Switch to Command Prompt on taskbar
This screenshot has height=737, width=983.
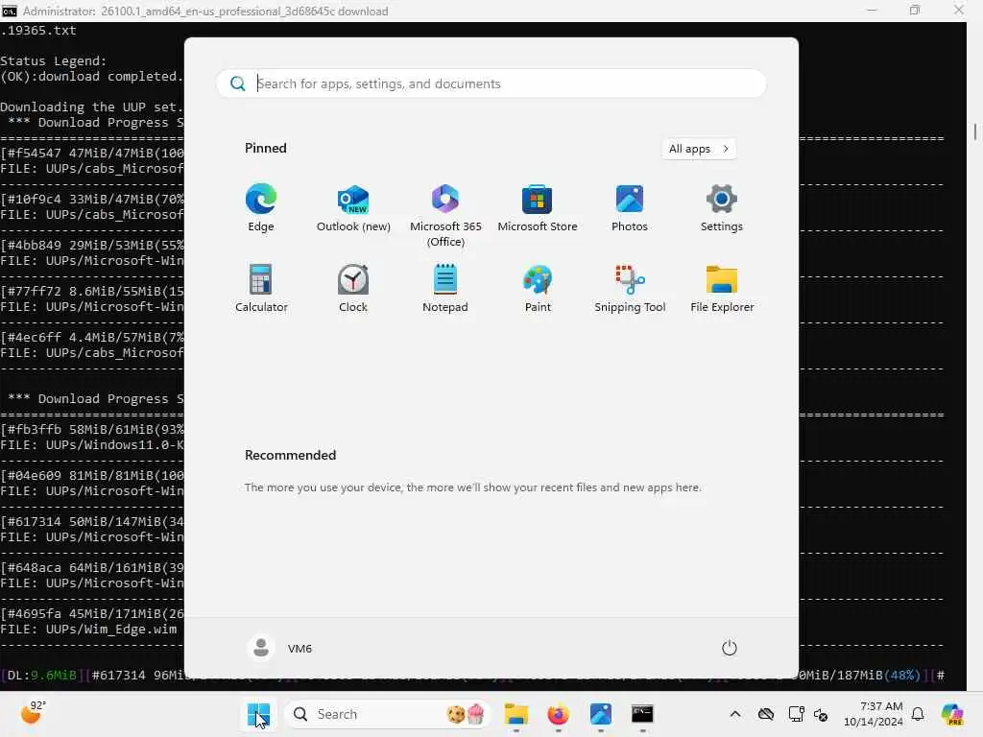click(642, 714)
